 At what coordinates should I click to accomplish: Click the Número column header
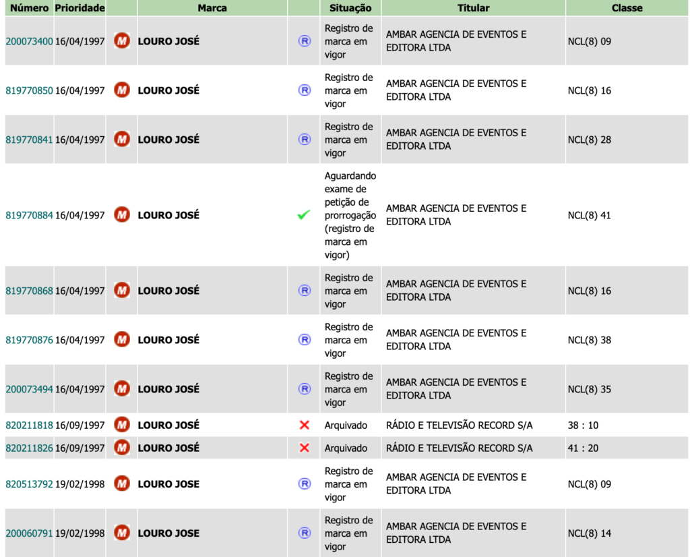(x=30, y=8)
